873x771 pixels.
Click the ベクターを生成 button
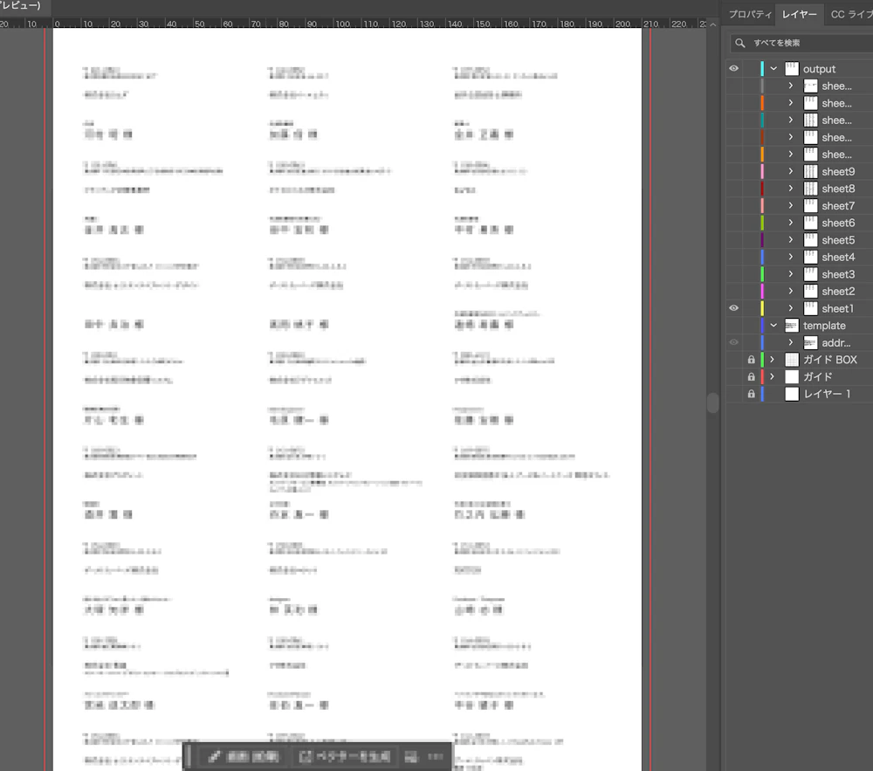point(346,756)
